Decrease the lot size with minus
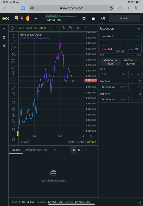143x206 pixels. tap(131, 74)
